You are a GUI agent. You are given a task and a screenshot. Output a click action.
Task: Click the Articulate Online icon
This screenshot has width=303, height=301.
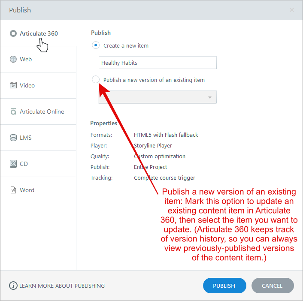(x=13, y=111)
